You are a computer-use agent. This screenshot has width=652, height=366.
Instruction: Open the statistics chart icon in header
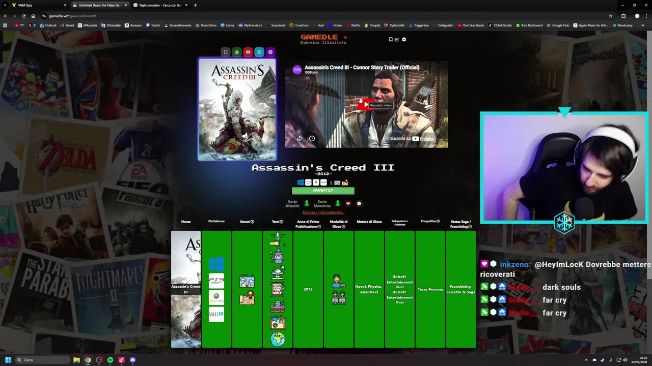397,39
